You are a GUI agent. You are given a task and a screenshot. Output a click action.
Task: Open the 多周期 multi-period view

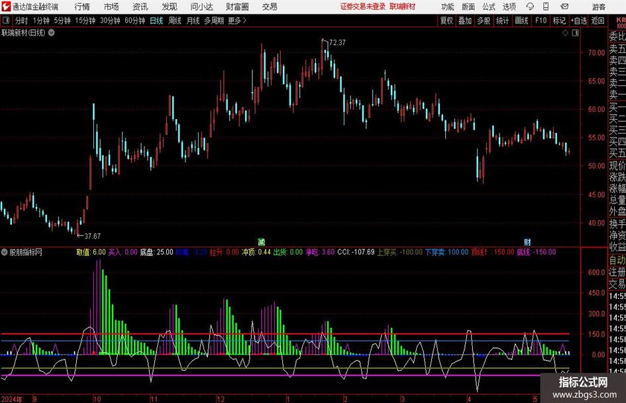214,21
